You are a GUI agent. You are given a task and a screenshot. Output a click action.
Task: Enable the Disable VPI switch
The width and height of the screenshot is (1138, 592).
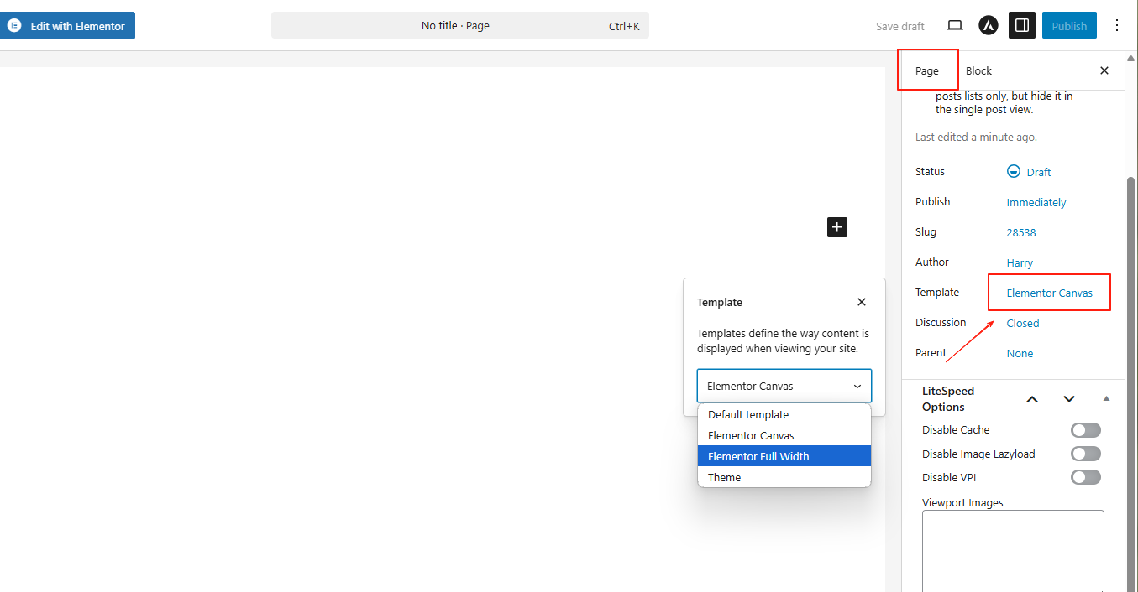(1085, 477)
